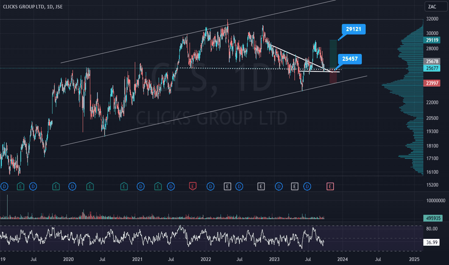The image size is (449, 265).
Task: Click the 17100 price axis label
Action: pyautogui.click(x=432, y=159)
